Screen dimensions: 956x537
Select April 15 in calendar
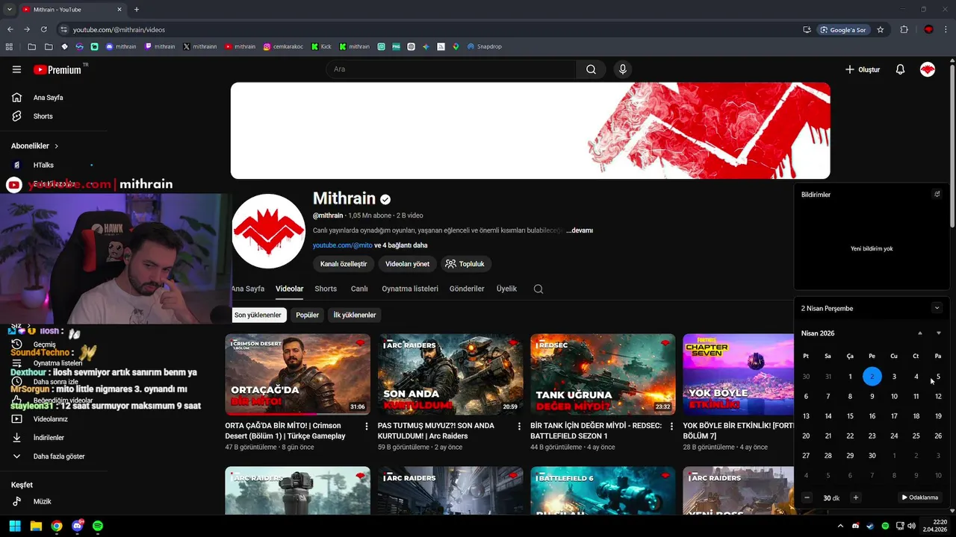tap(850, 416)
